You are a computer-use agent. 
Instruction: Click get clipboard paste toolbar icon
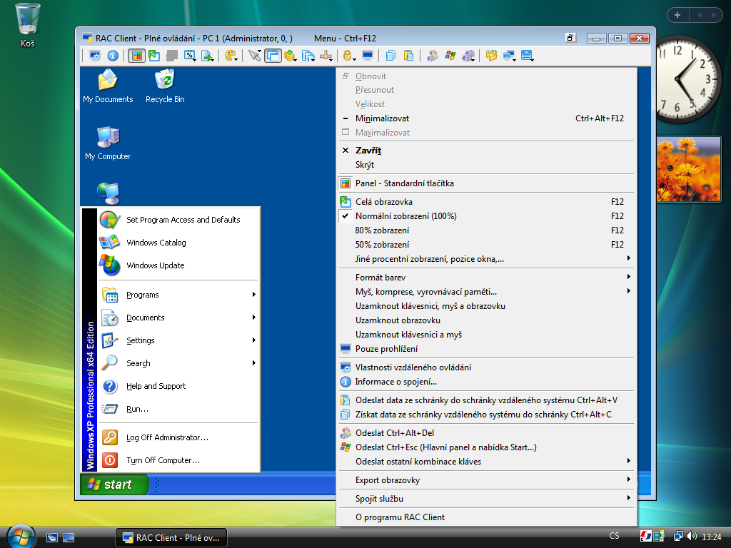[408, 56]
